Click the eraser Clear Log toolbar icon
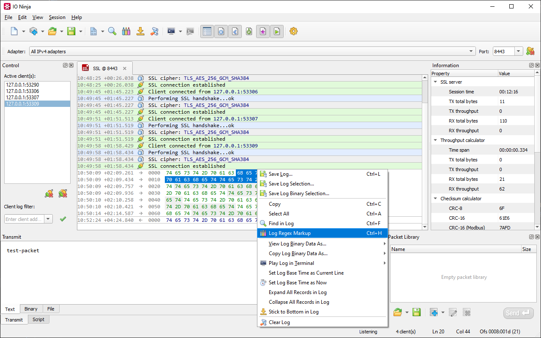The image size is (541, 338). [x=155, y=31]
